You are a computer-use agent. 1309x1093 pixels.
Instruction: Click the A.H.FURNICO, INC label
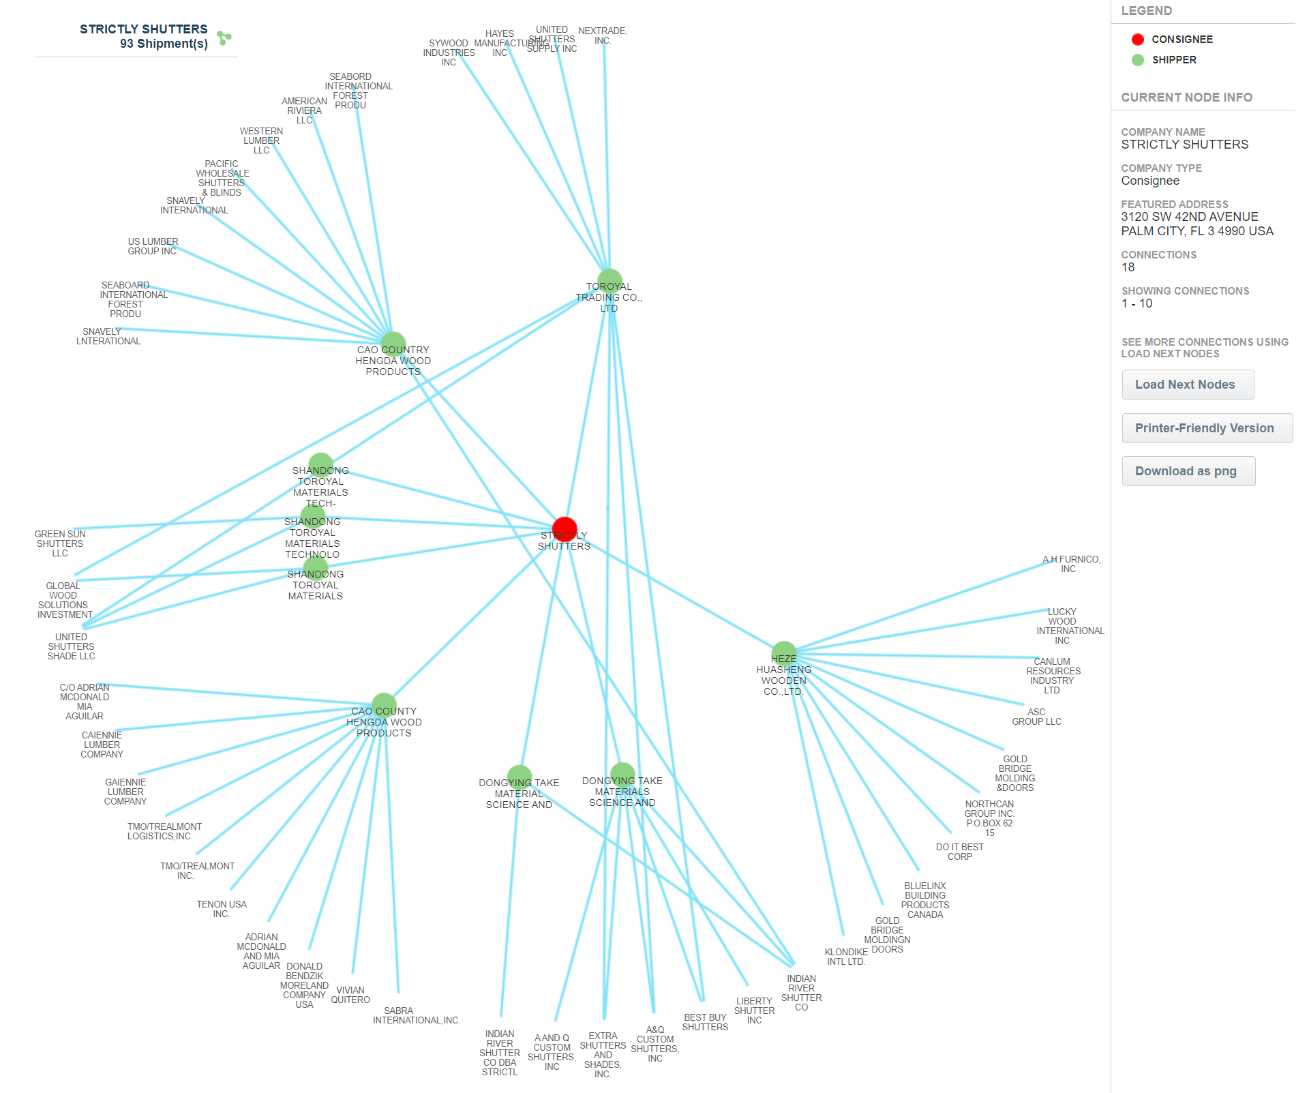click(x=1070, y=565)
